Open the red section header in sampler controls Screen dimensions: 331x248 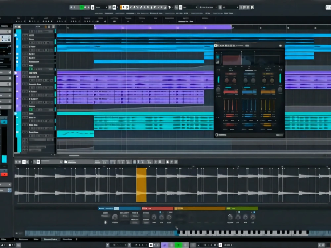(x=158, y=209)
